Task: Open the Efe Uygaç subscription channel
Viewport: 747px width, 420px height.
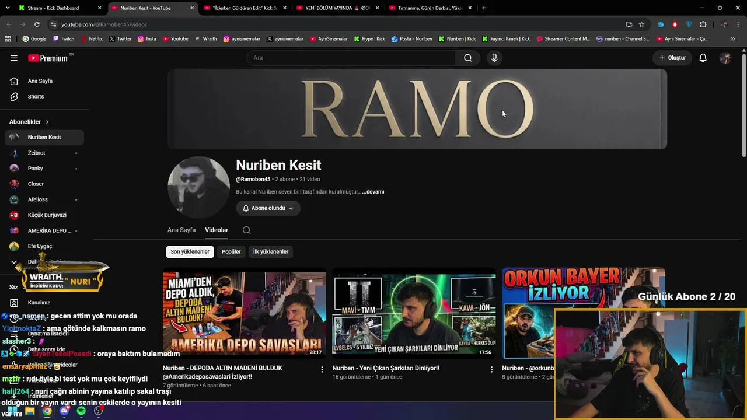Action: point(44,246)
